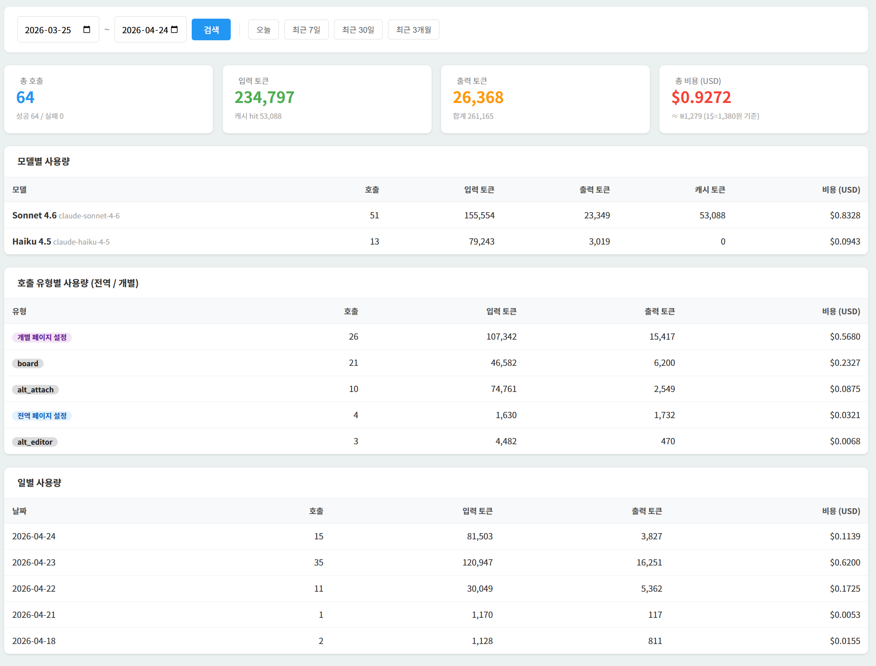The height and width of the screenshot is (666, 876).
Task: Click the start date field 2026-03-25
Action: click(48, 30)
